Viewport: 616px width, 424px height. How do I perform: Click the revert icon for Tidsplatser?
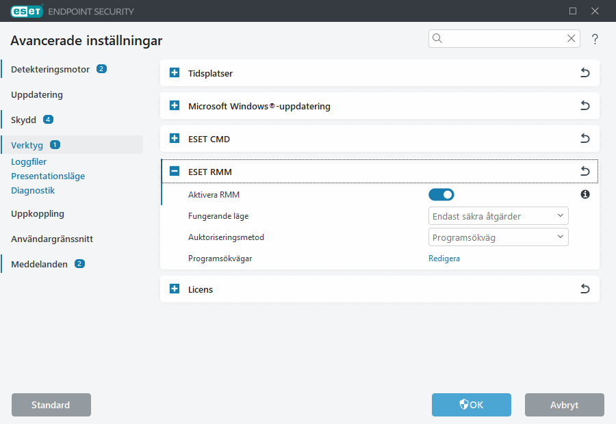[x=585, y=72]
